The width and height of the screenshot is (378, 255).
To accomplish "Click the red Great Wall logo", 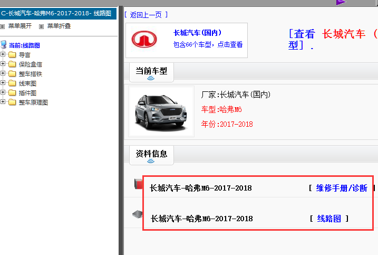I will point(144,40).
